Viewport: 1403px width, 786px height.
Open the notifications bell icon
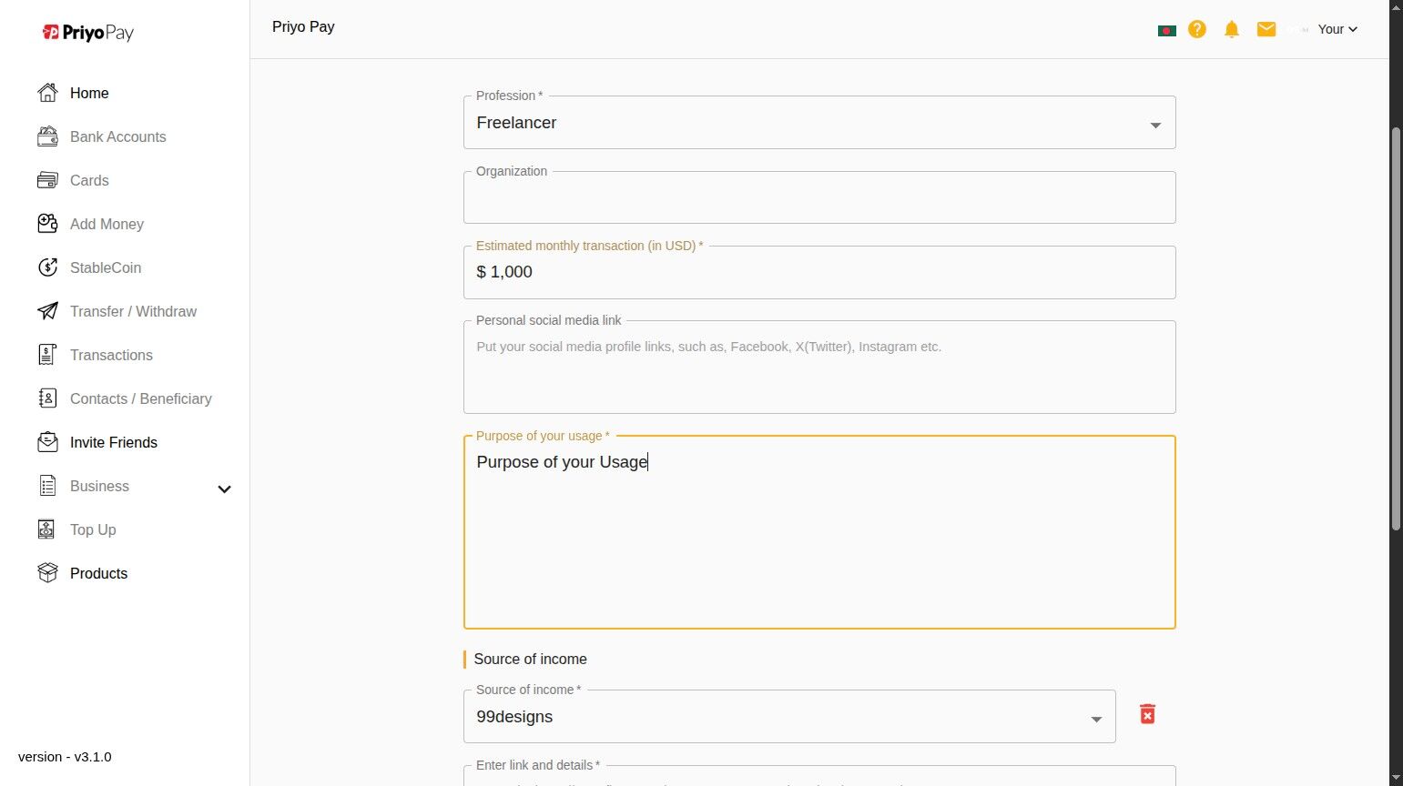(1232, 29)
